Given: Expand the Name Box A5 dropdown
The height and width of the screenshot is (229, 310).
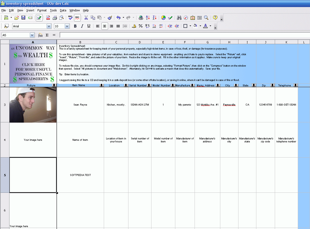Looking at the screenshot, I should [x=32, y=35].
